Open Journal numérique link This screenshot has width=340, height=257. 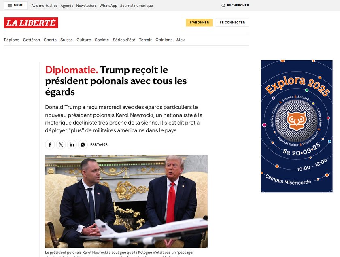(136, 6)
